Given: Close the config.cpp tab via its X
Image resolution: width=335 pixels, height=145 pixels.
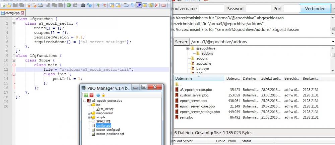Looking at the screenshot, I should (22, 13).
